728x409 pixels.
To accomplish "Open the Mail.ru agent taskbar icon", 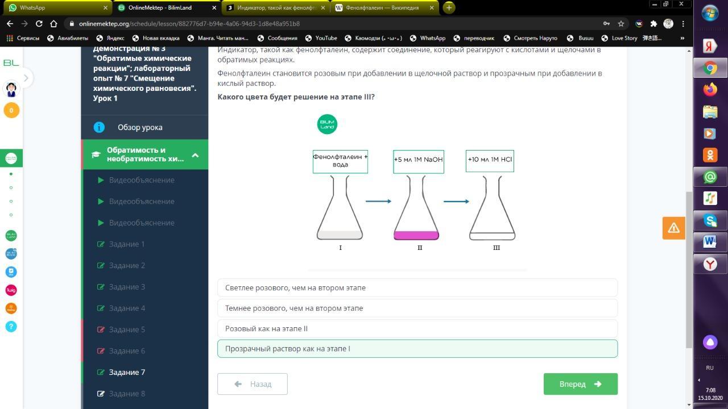I will tap(710, 177).
